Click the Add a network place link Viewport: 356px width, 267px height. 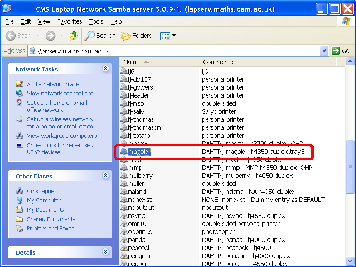[x=53, y=84]
